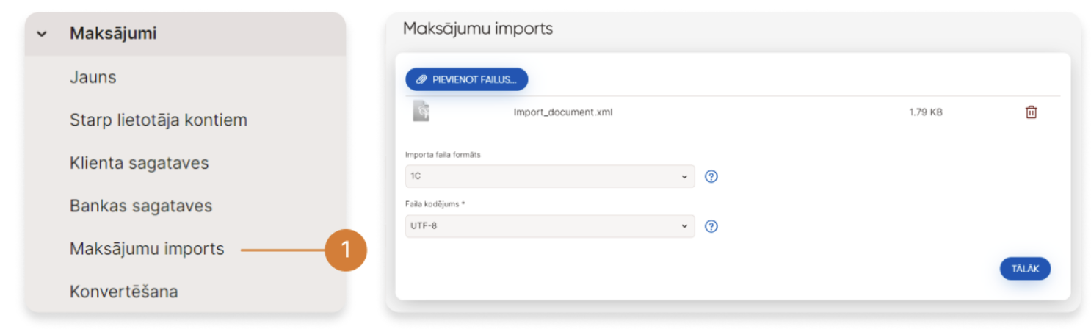Click the Maksājumi menu header

113,34
